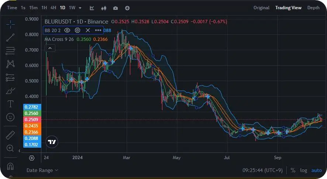The height and width of the screenshot is (179, 327).
Task: Select the 4H interval
Action: tap(54, 8)
